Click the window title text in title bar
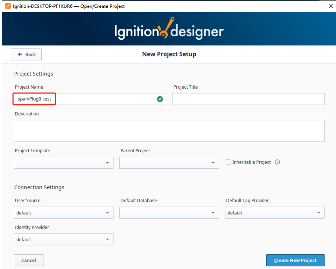Viewport: 336px width, 269px height. pos(69,6)
